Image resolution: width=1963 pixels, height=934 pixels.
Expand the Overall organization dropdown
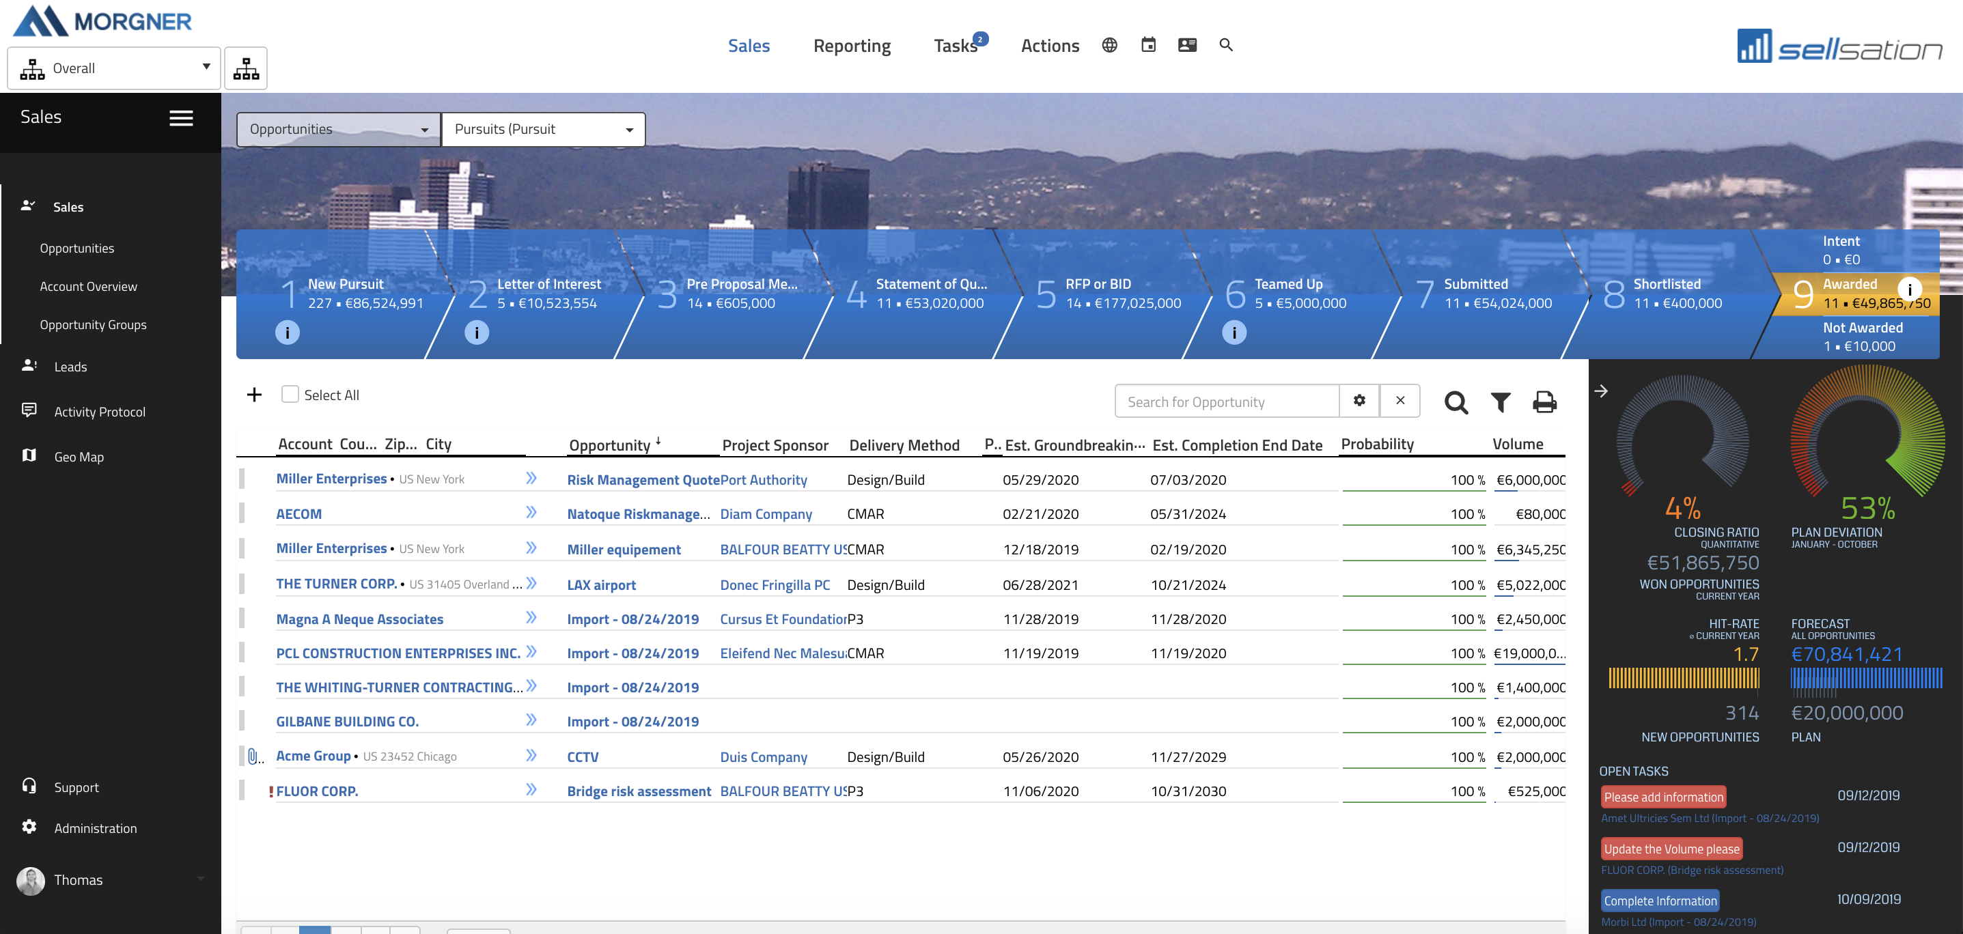(114, 68)
